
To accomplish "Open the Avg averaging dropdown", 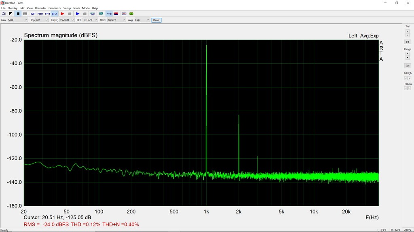I will tap(142, 20).
